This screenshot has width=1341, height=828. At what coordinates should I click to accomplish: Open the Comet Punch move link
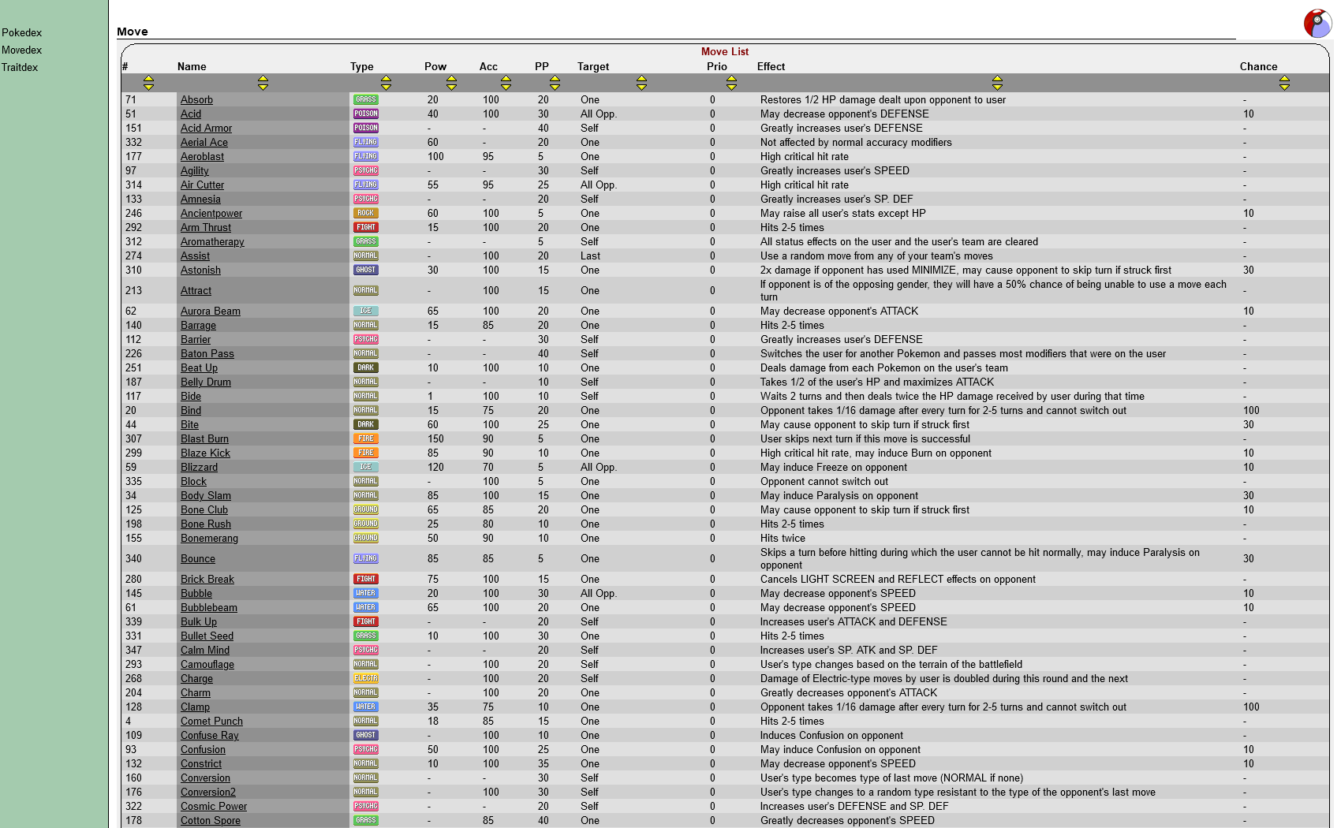point(211,721)
